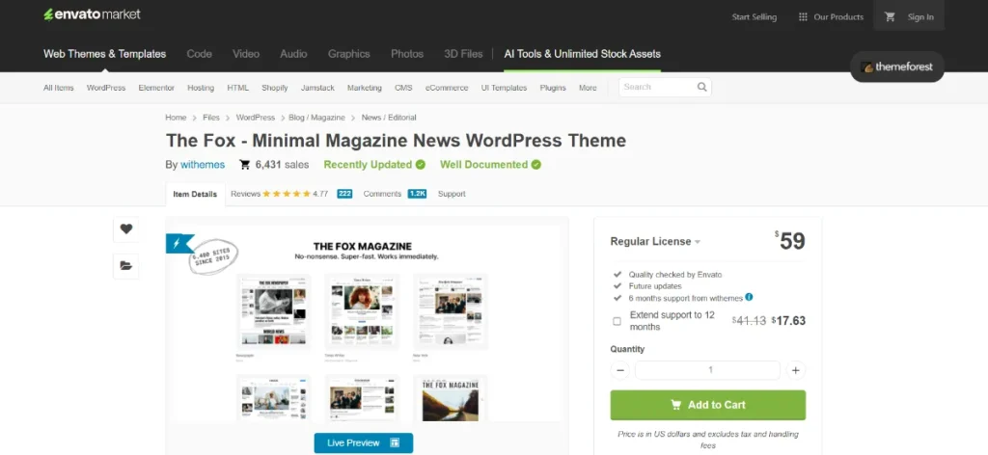Add item to favorites with heart icon
Viewport: 988px width, 455px height.
pos(126,229)
